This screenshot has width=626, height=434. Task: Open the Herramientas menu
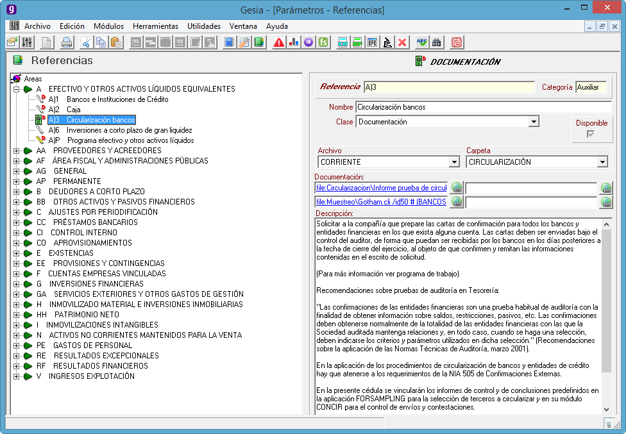point(155,26)
